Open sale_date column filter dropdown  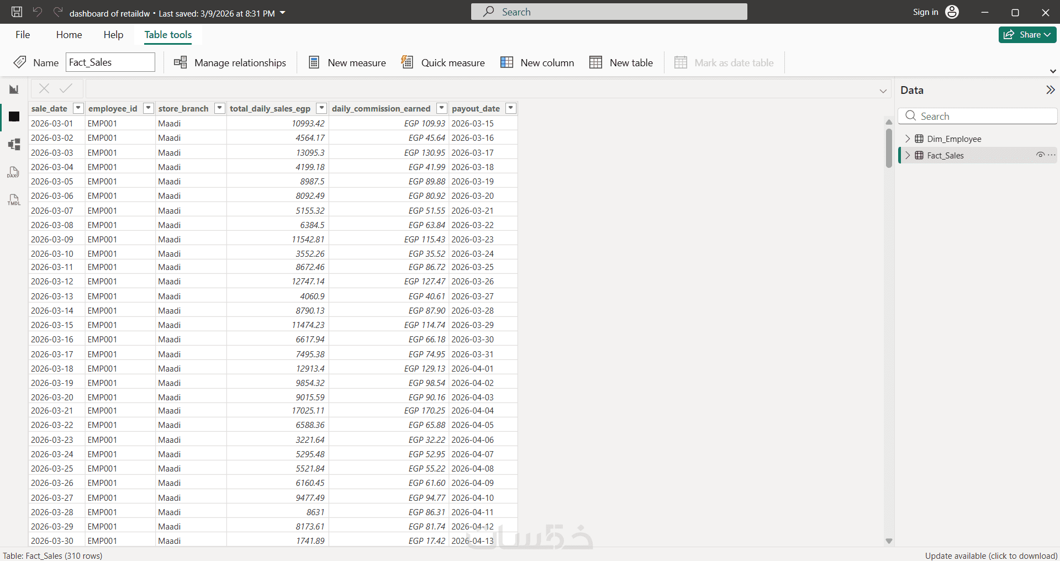(78, 108)
